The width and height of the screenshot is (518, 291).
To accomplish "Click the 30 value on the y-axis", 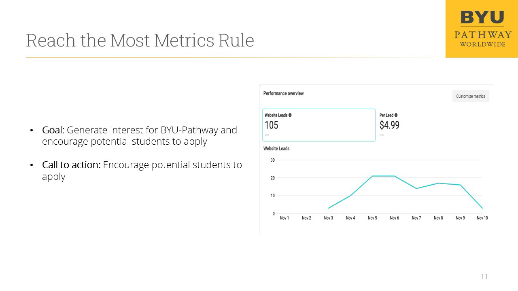I will (272, 160).
